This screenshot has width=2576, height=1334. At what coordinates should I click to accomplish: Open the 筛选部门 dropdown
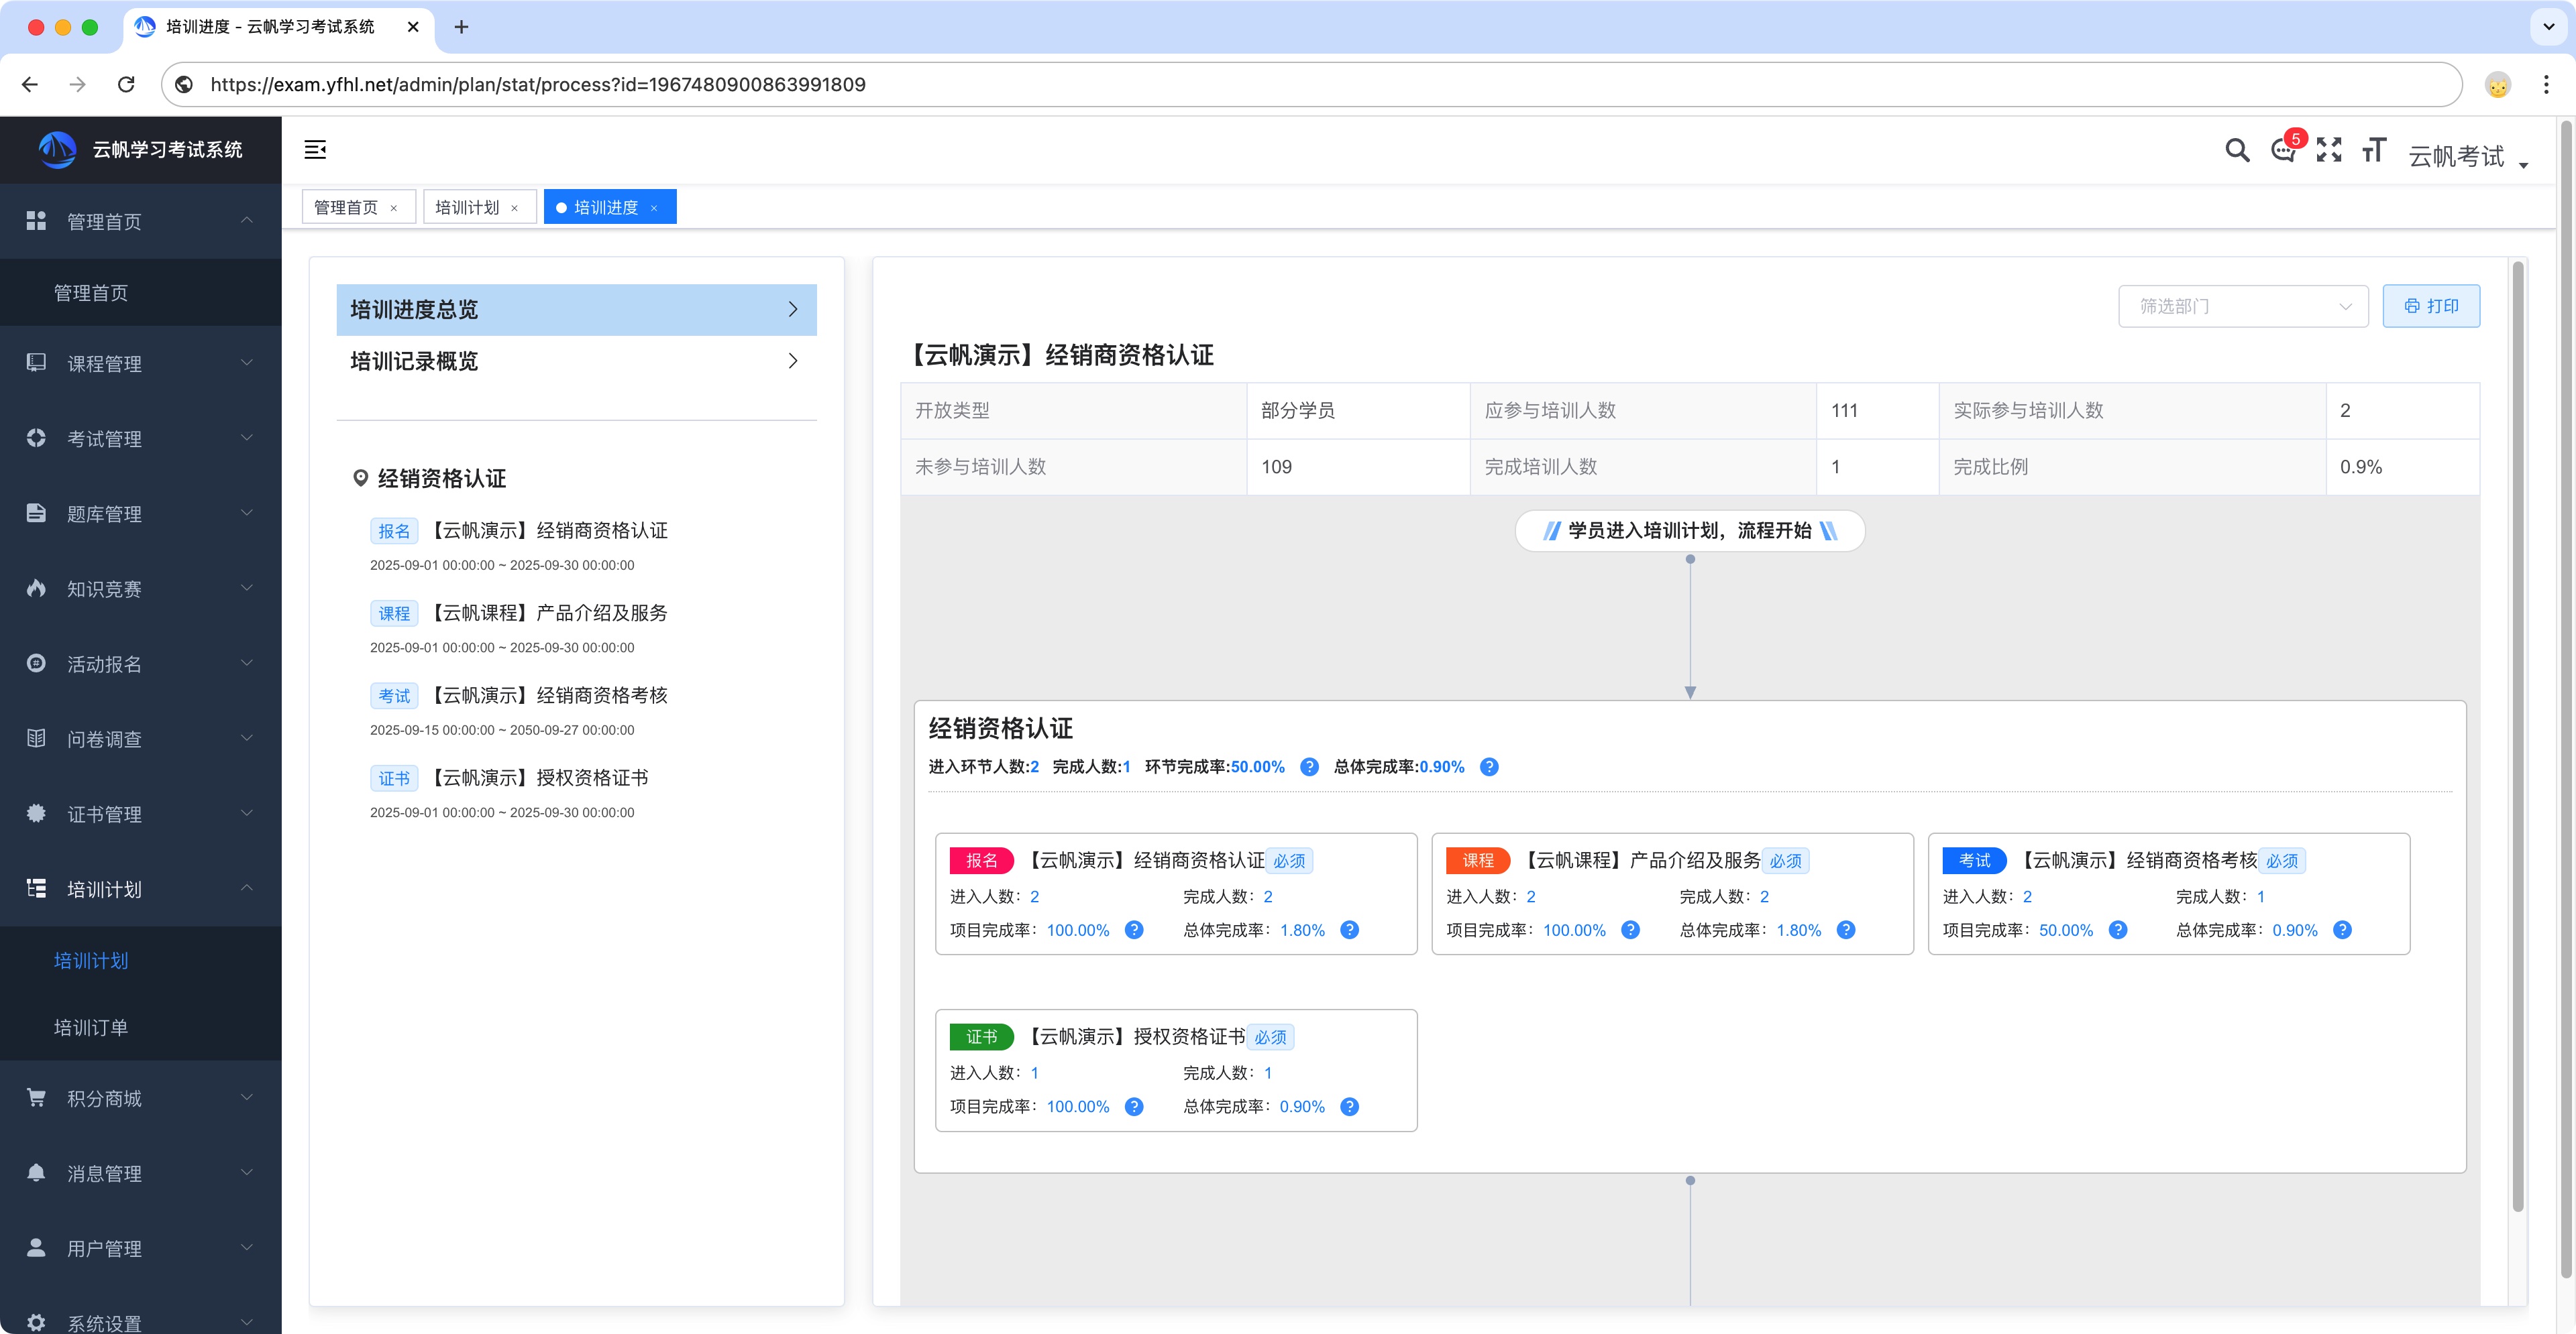pos(2243,306)
